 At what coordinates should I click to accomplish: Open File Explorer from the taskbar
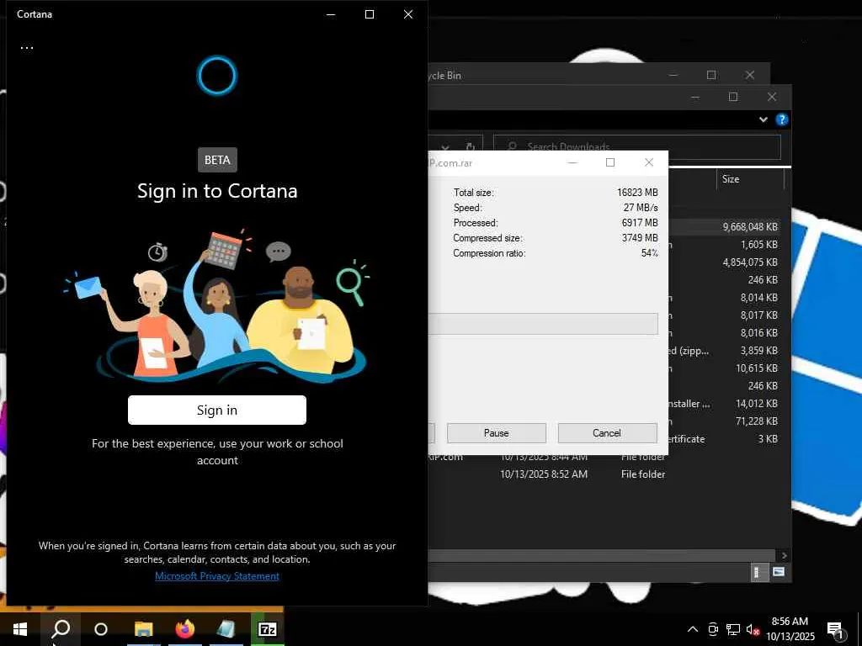coord(143,629)
